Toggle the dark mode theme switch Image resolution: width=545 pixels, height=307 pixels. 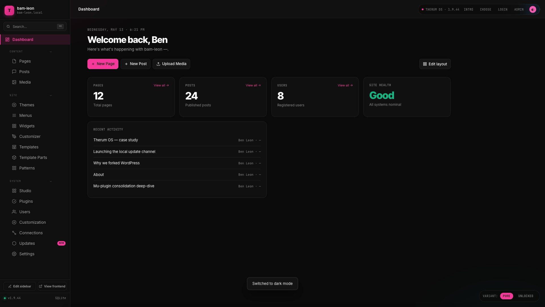tap(533, 9)
